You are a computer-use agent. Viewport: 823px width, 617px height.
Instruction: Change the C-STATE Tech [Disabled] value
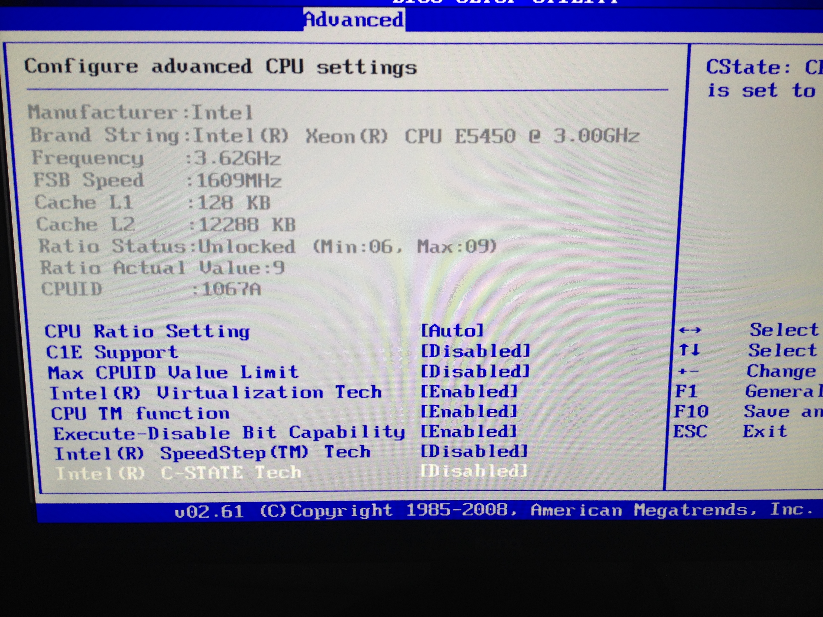coord(474,471)
